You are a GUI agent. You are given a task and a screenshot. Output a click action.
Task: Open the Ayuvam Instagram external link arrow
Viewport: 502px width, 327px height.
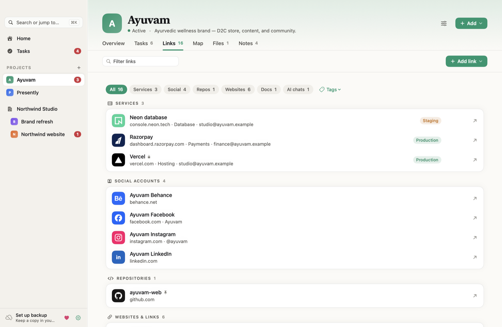475,238
